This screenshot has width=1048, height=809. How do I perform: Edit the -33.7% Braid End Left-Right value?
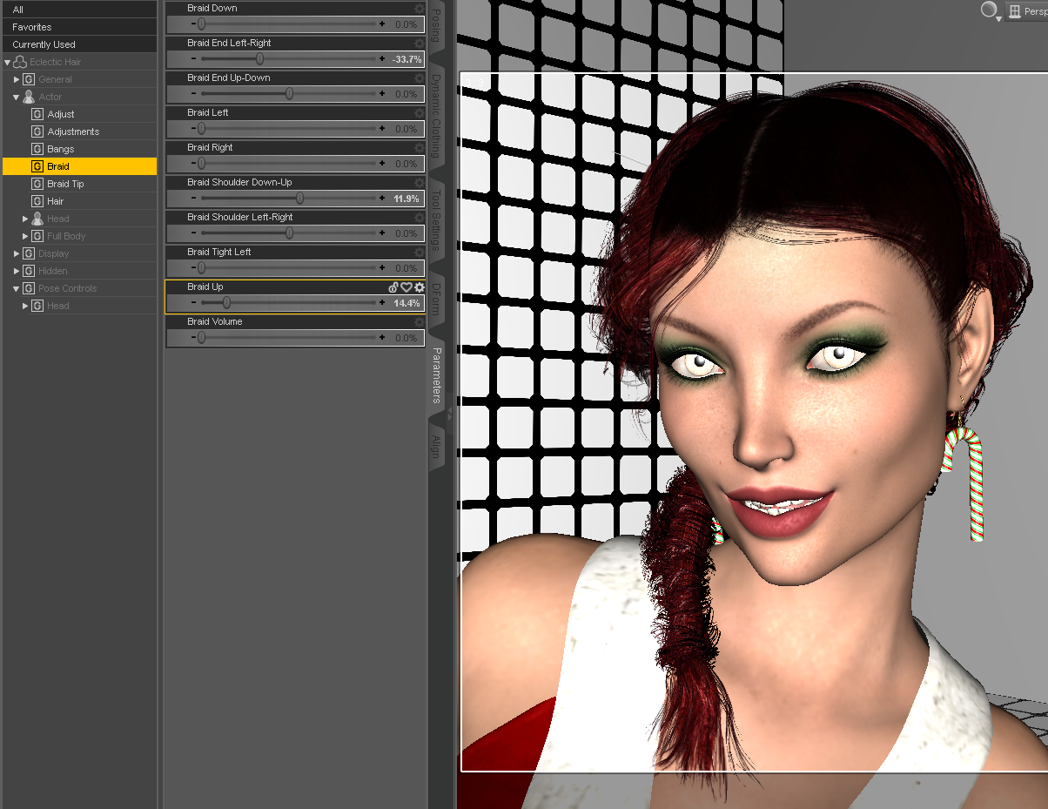[406, 59]
